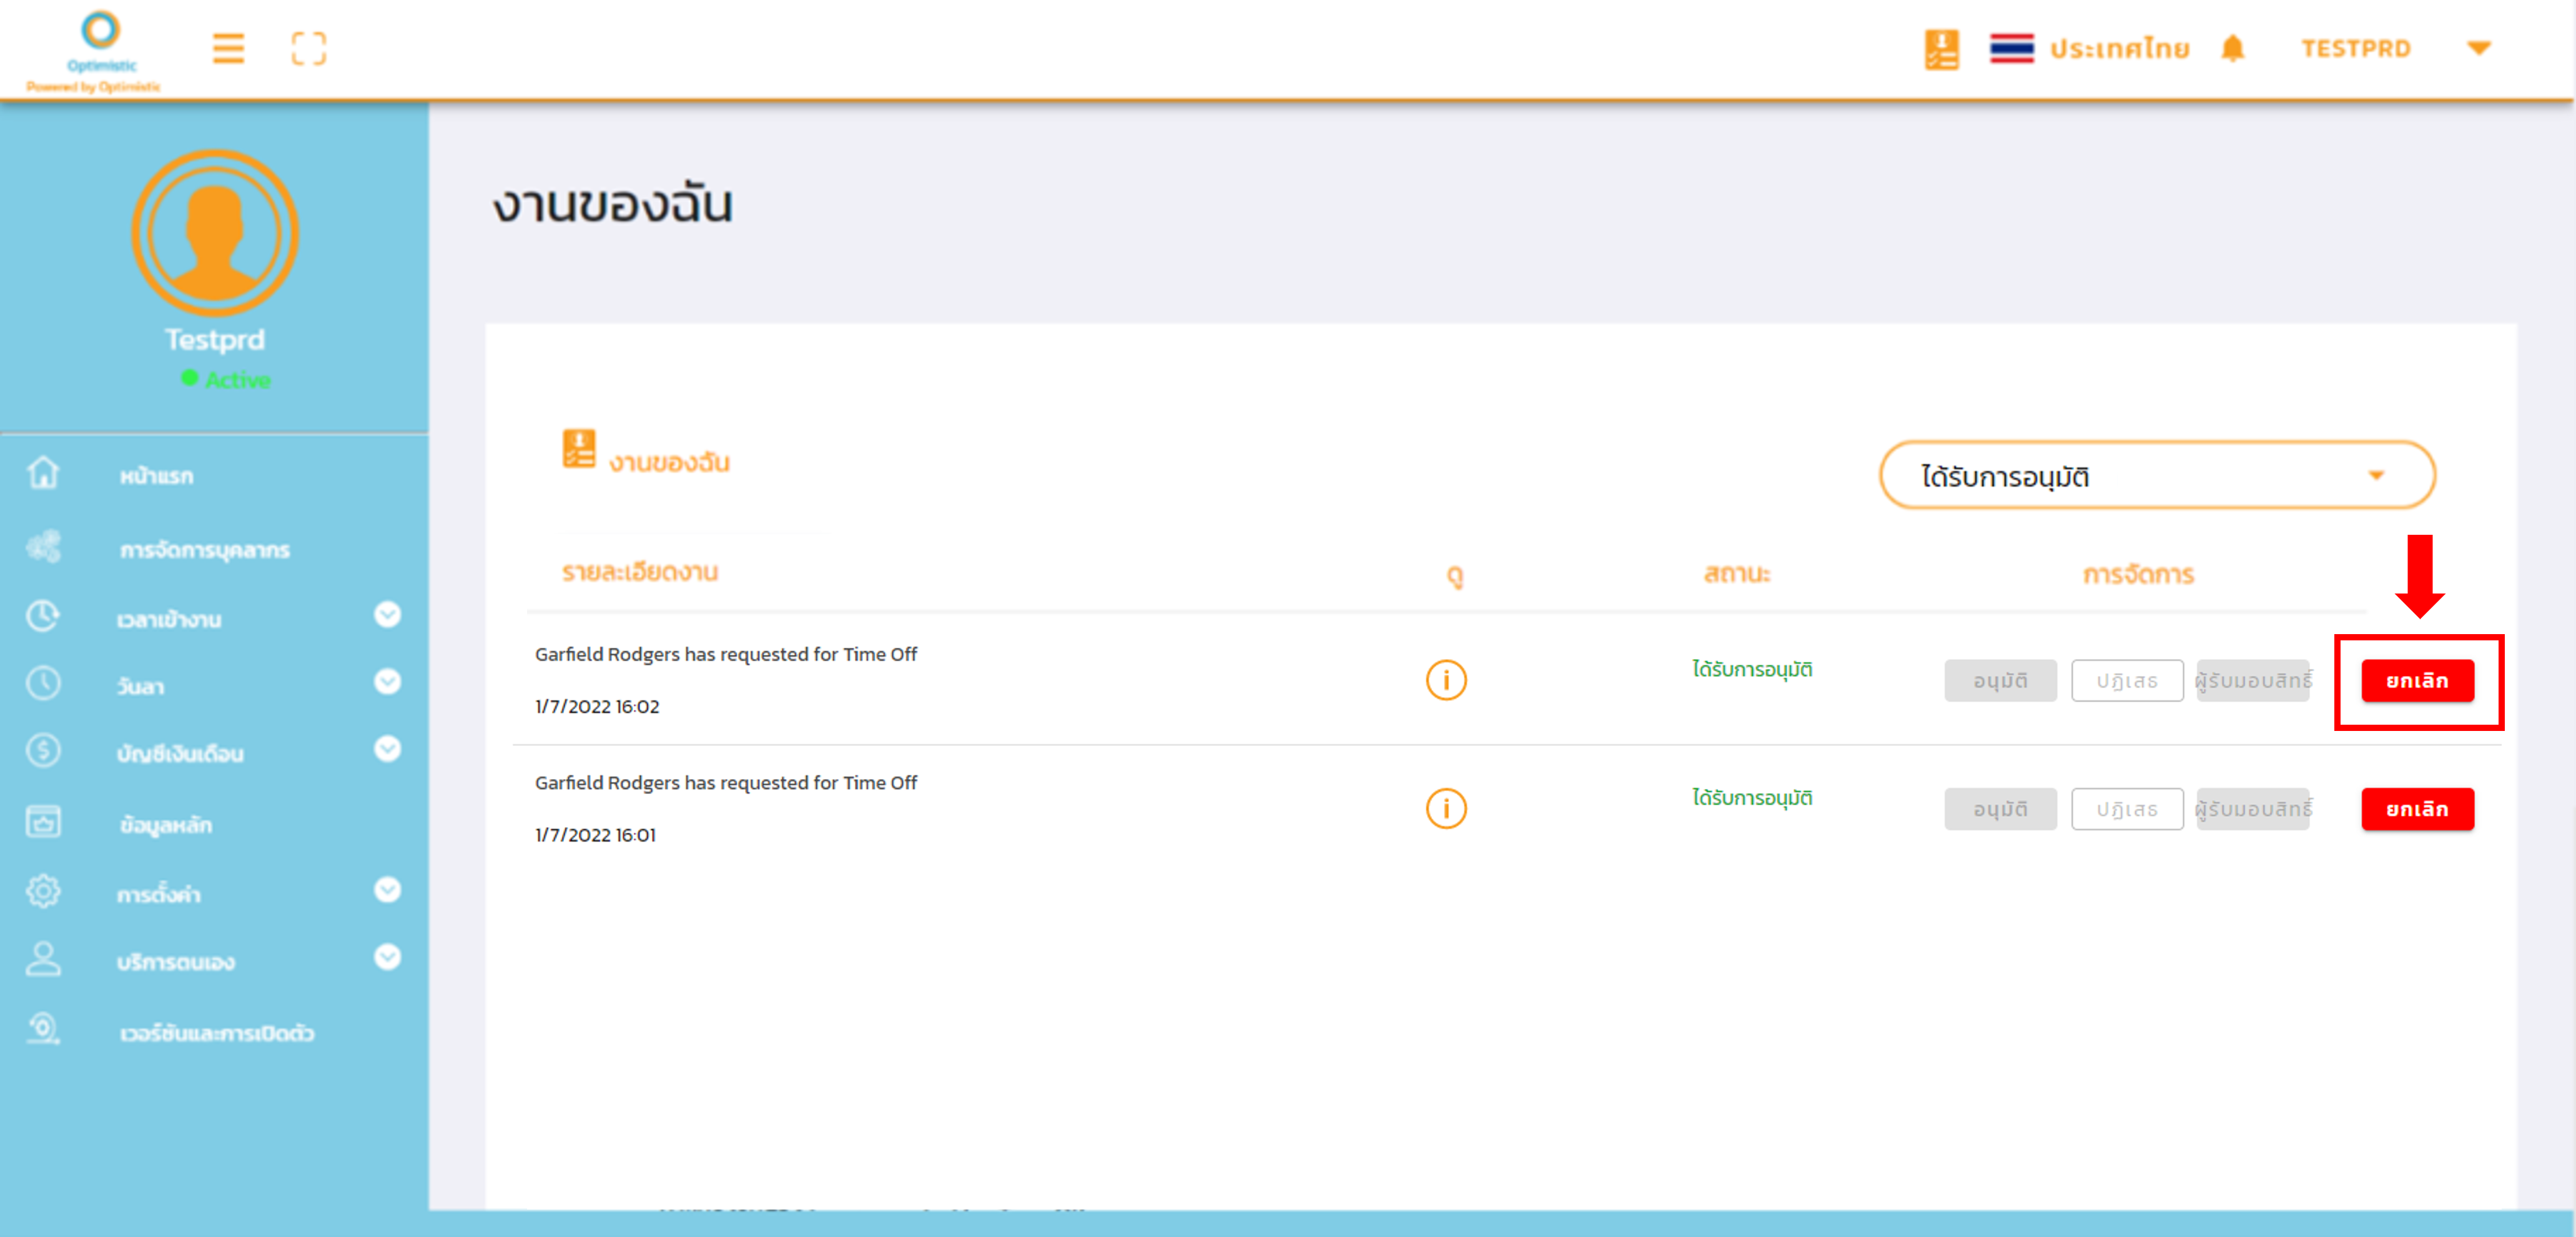2576x1237 pixels.
Task: Open the TESTPRD user dropdown arrow
Action: (2478, 48)
